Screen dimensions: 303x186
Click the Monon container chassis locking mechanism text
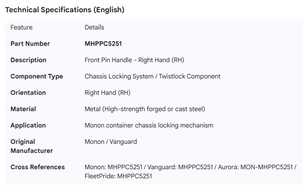(149, 125)
